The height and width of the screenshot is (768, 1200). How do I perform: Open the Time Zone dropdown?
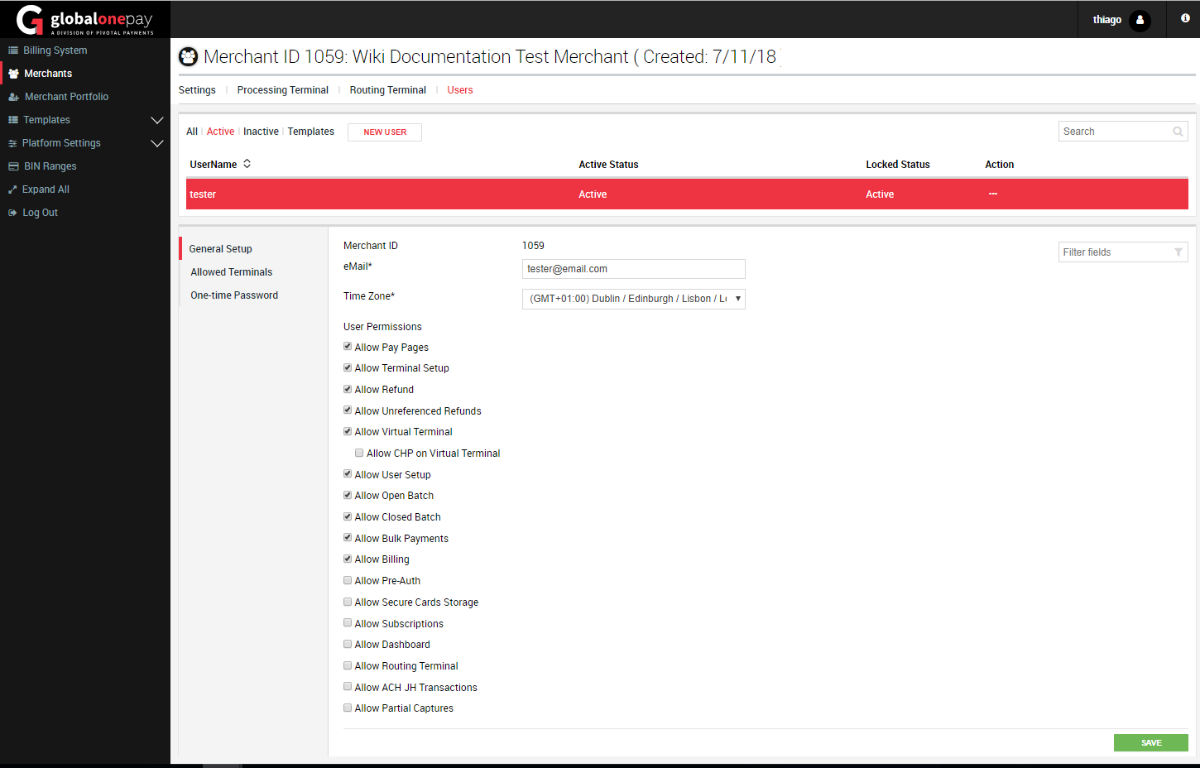coord(634,299)
